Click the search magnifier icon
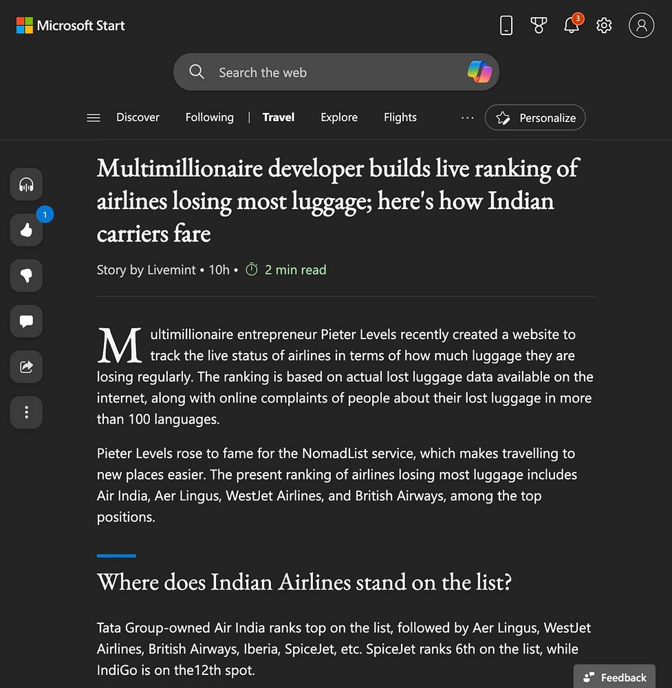The image size is (672, 688). point(197,72)
